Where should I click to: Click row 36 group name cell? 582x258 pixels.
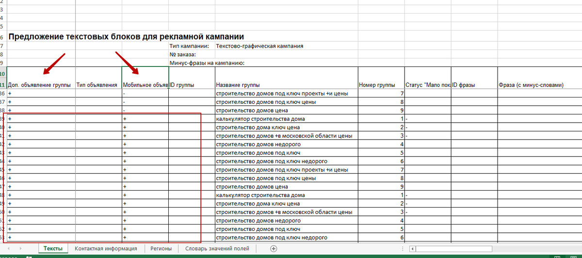286,94
